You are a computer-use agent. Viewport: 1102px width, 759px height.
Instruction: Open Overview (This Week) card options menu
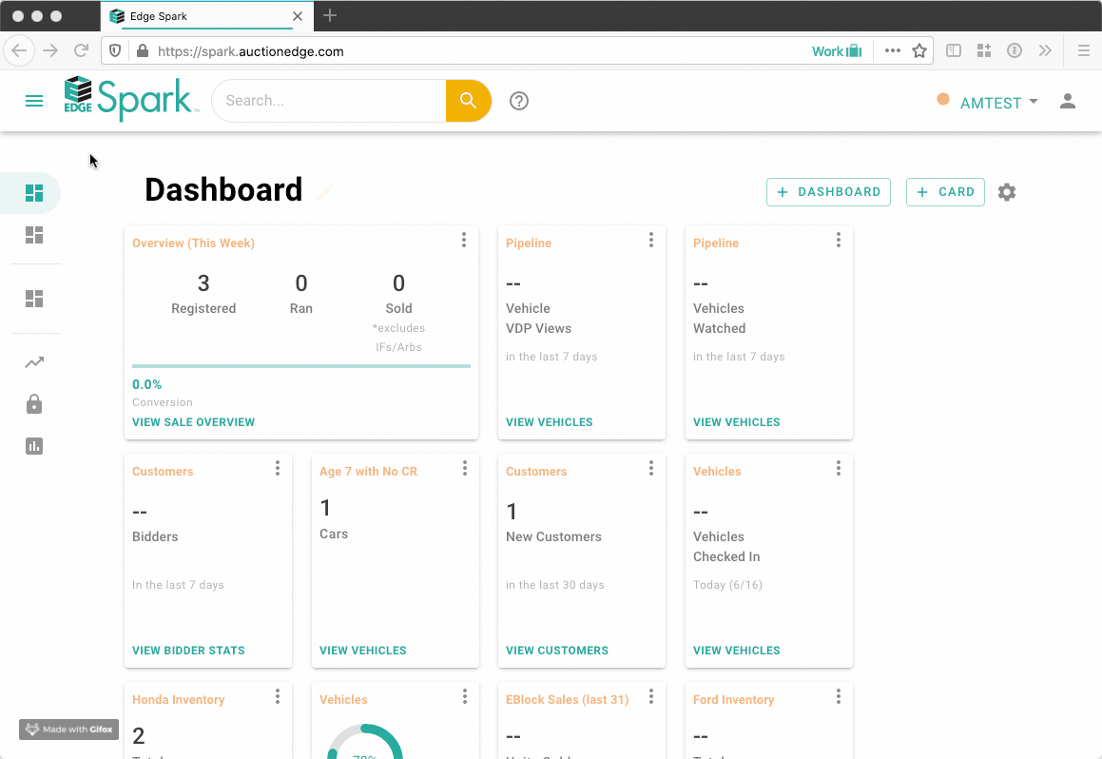(464, 241)
